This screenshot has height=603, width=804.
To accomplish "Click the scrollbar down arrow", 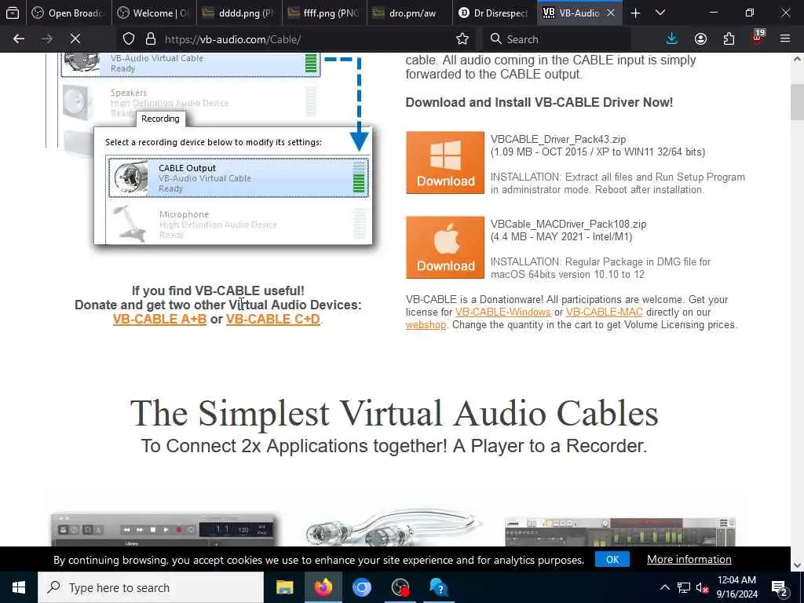I will (x=797, y=565).
